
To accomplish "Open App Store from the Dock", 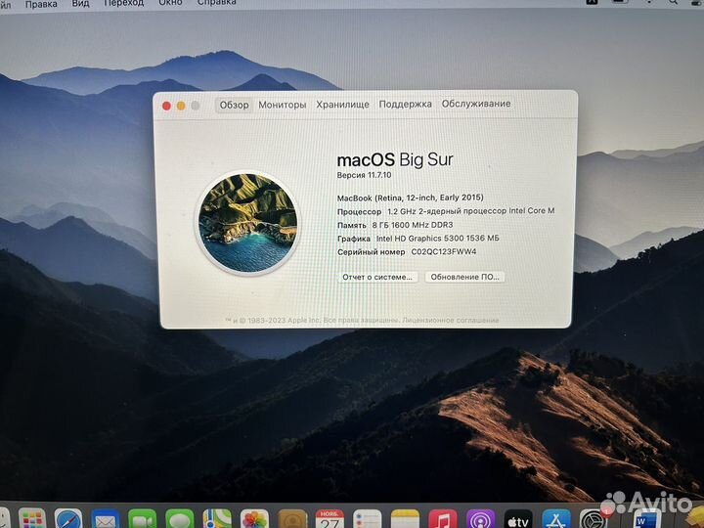I will [555, 520].
